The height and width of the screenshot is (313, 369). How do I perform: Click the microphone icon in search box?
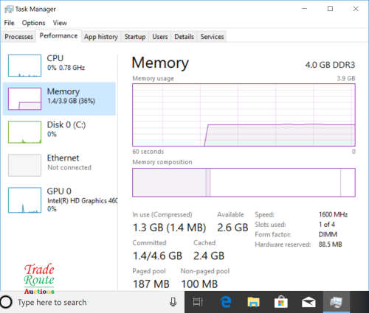[x=173, y=302]
